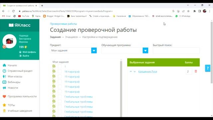The image size is (213, 120).
Task: Open Chrome three-dot menu
Action: tap(210, 11)
